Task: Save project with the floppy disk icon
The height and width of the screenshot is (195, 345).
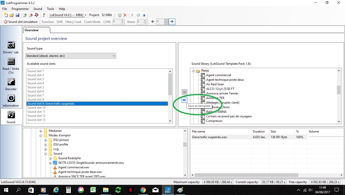Action: pos(18,15)
